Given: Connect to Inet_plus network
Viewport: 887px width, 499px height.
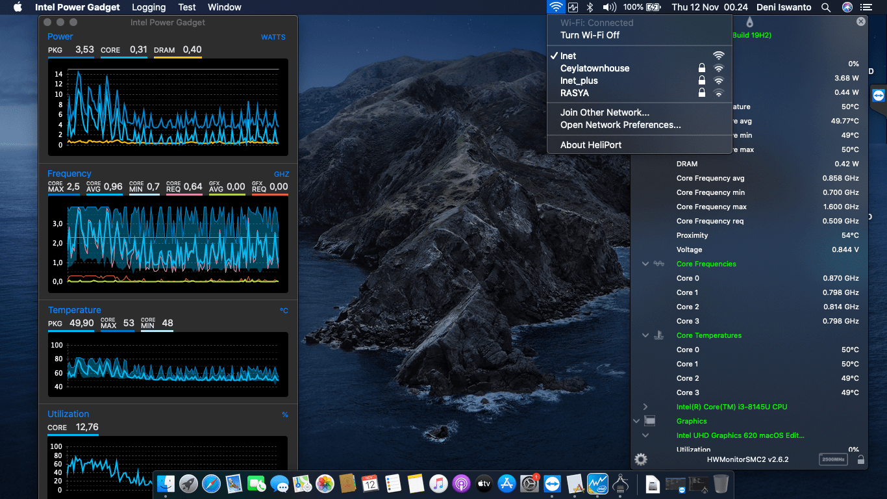Looking at the screenshot, I should click(640, 81).
